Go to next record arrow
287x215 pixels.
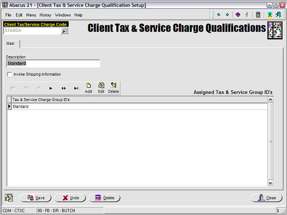click(51, 88)
